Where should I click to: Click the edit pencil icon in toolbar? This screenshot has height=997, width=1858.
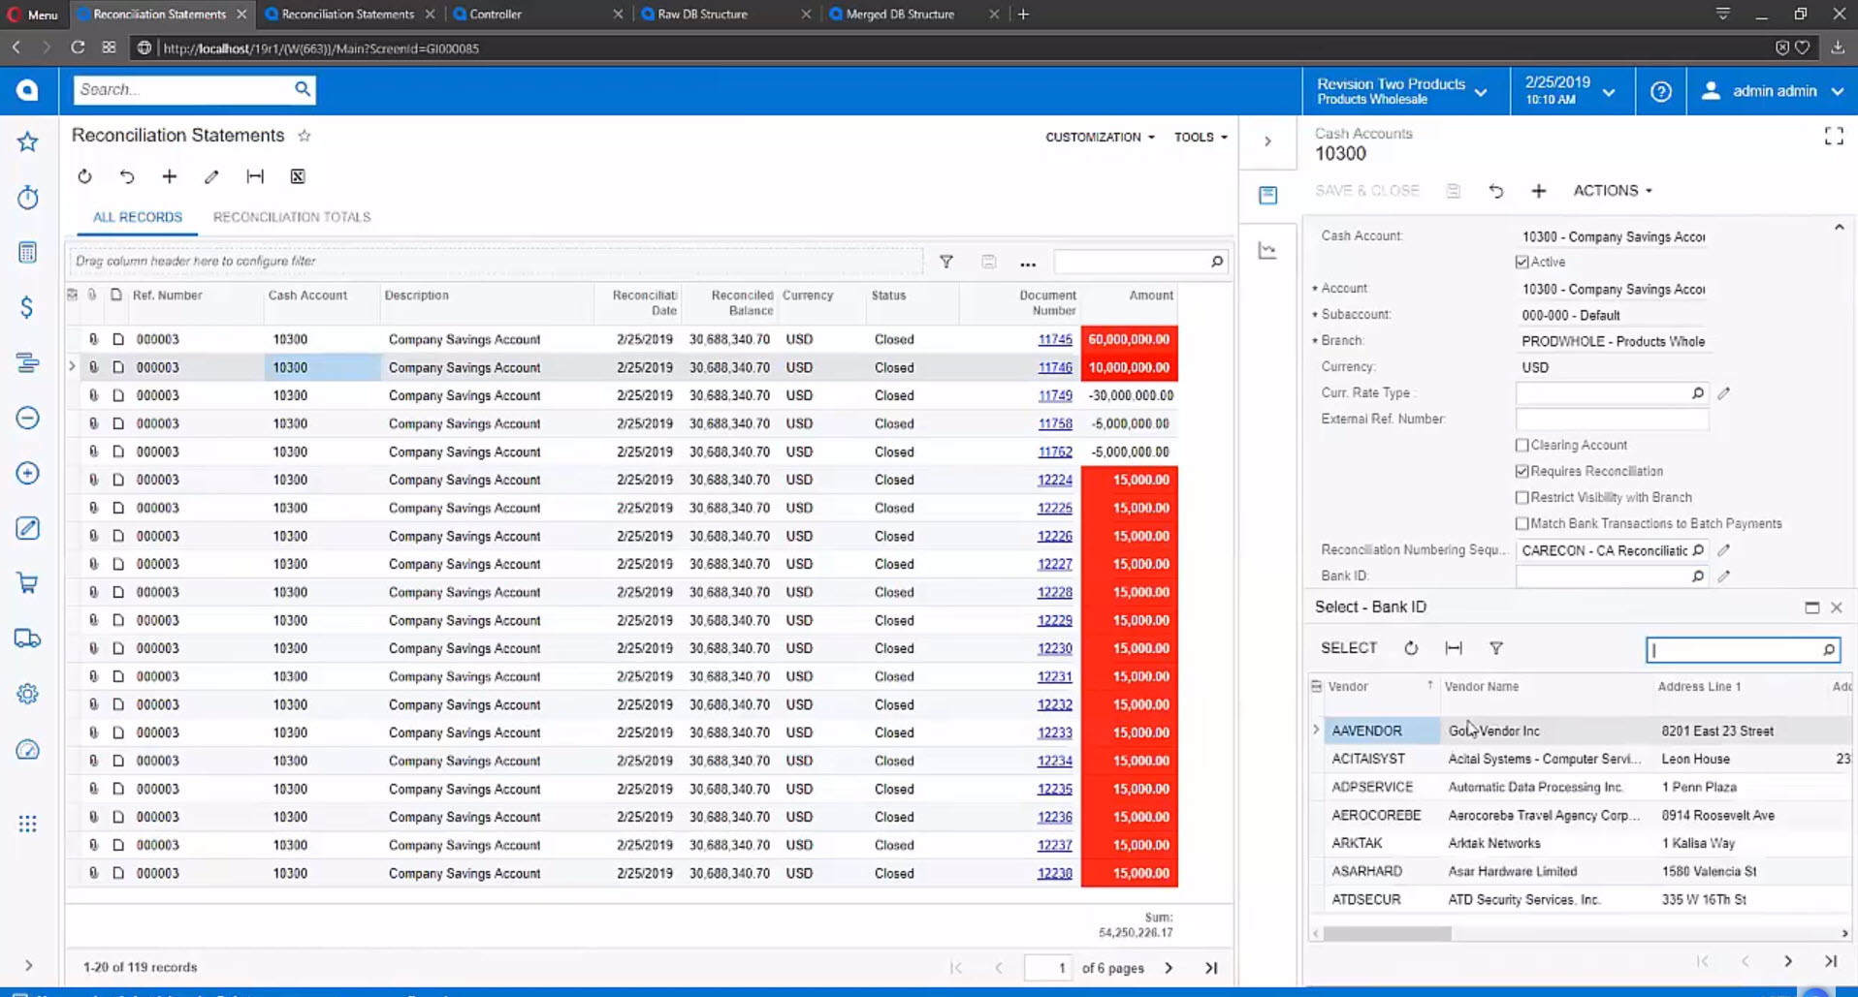point(211,176)
